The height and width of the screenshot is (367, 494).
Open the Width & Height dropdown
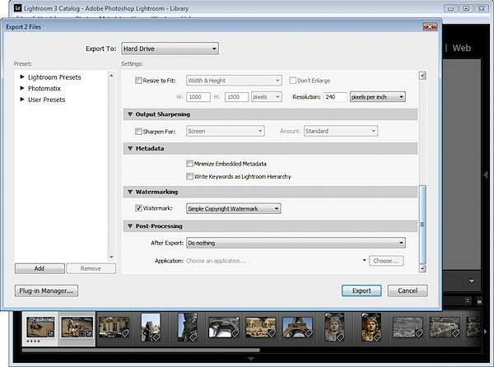234,81
